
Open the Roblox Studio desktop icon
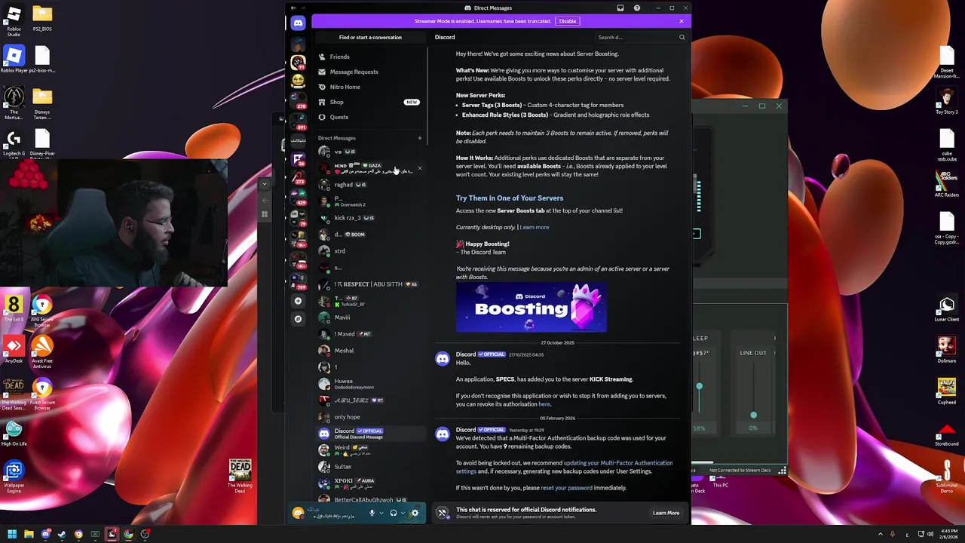14,20
